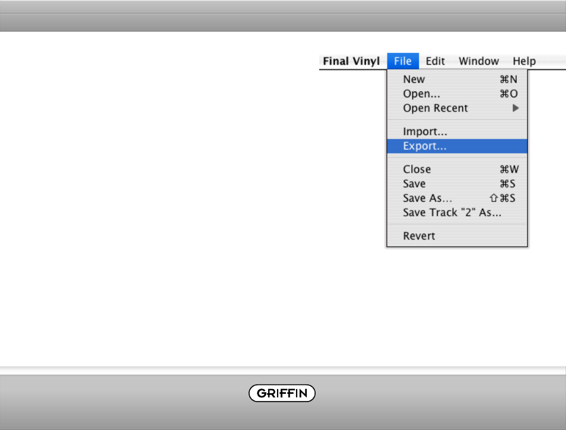Image resolution: width=566 pixels, height=430 pixels.
Task: Choose Revert from the File menu
Action: [x=457, y=235]
